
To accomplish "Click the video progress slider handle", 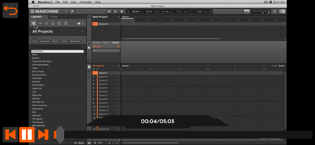I will [60, 135].
